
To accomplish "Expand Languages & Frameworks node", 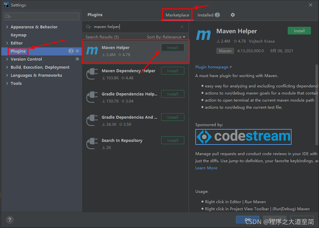I will click(7, 75).
